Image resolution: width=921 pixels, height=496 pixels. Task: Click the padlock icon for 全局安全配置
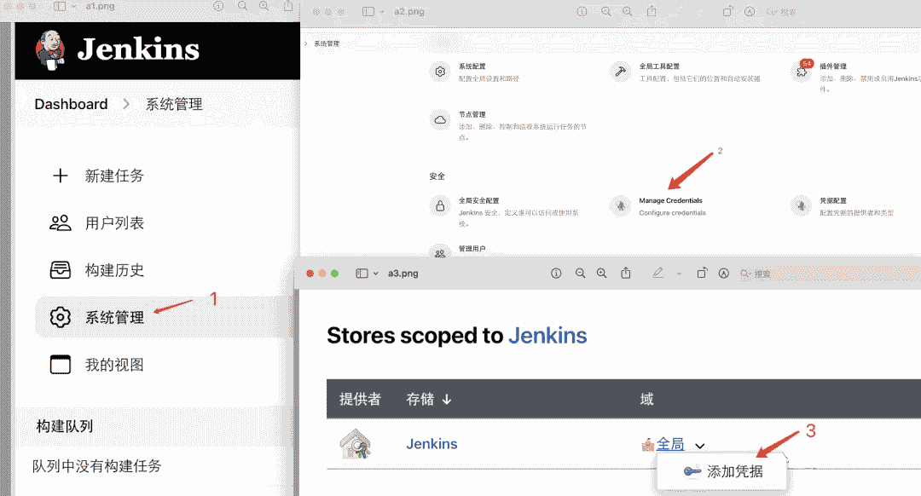[440, 205]
